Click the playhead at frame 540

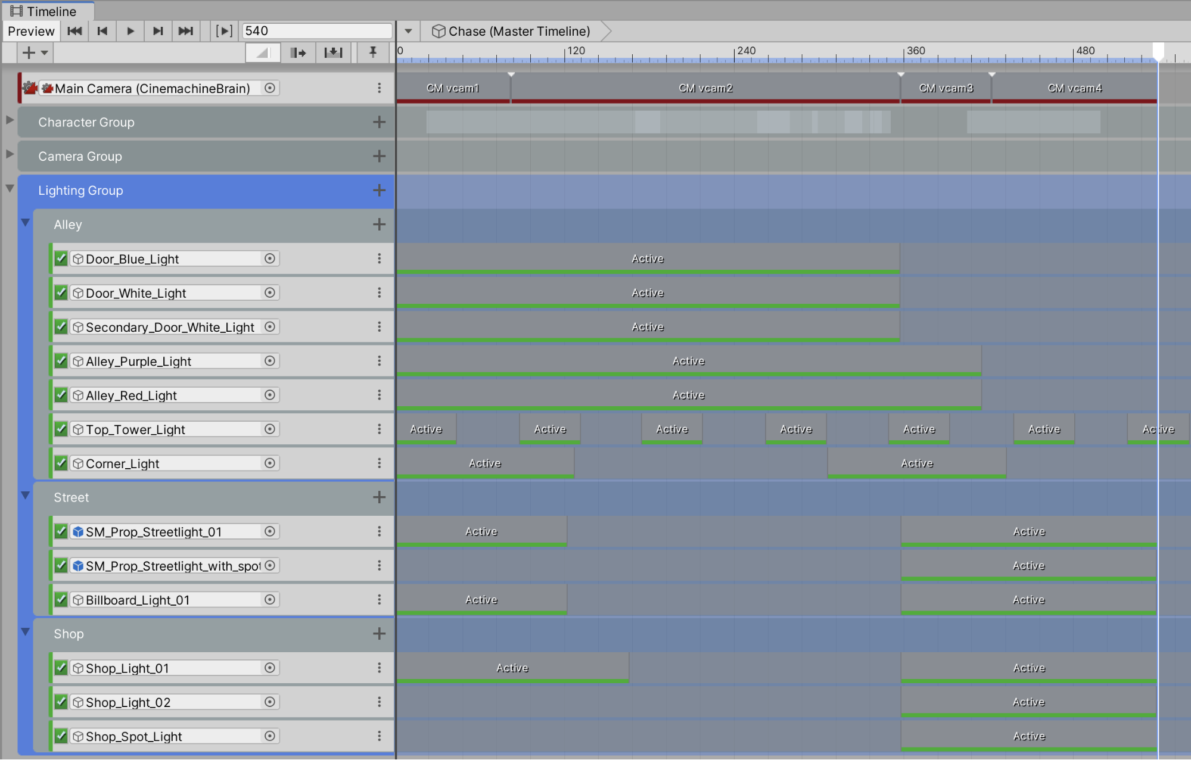1158,52
